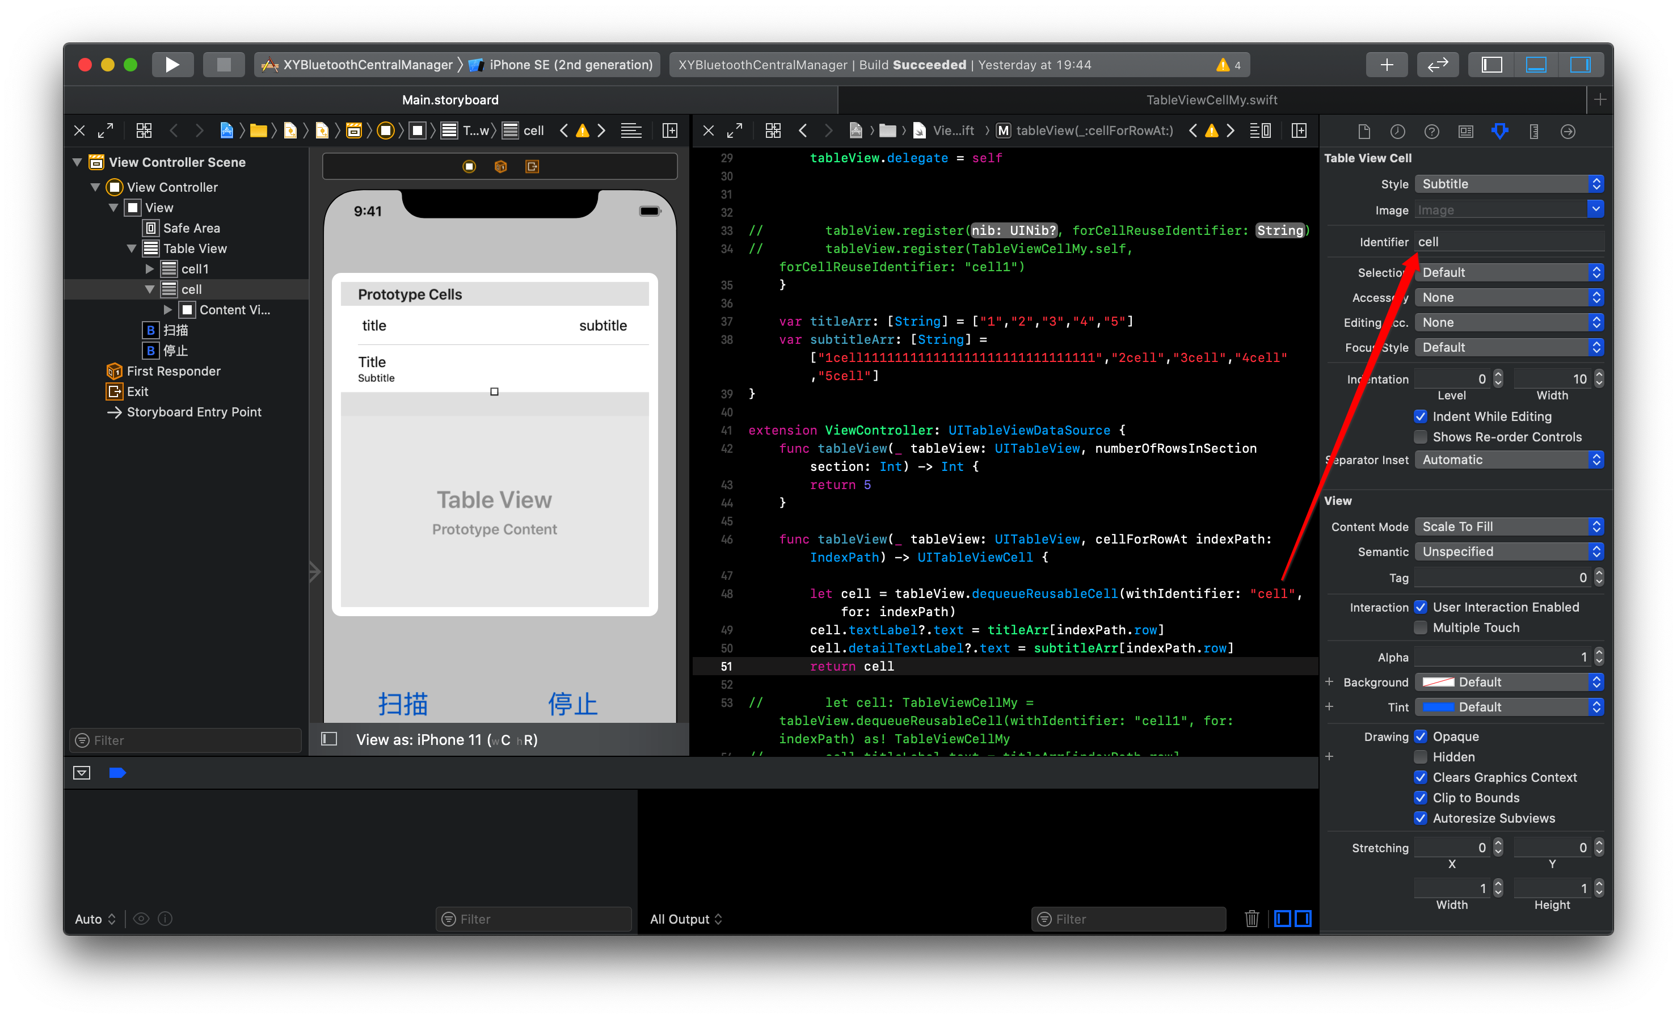Switch to Main.storyboard tab
Screen dimensions: 1677x1019
(x=450, y=100)
